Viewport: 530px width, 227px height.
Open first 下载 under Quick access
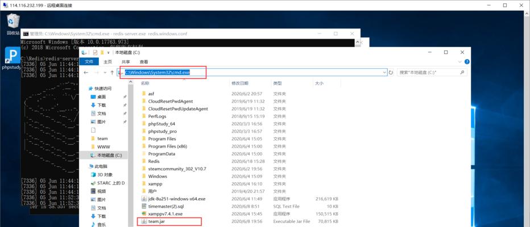pyautogui.click(x=101, y=105)
